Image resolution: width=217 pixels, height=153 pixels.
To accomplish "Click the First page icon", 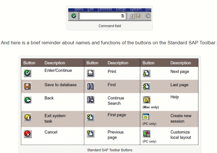I will (x=91, y=117).
